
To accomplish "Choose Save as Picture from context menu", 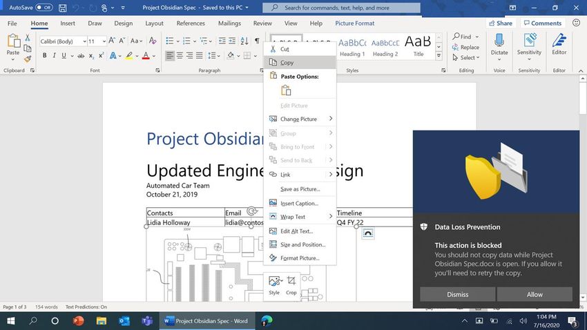I will tap(300, 189).
